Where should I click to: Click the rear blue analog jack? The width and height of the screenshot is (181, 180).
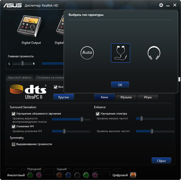click(x=68, y=175)
